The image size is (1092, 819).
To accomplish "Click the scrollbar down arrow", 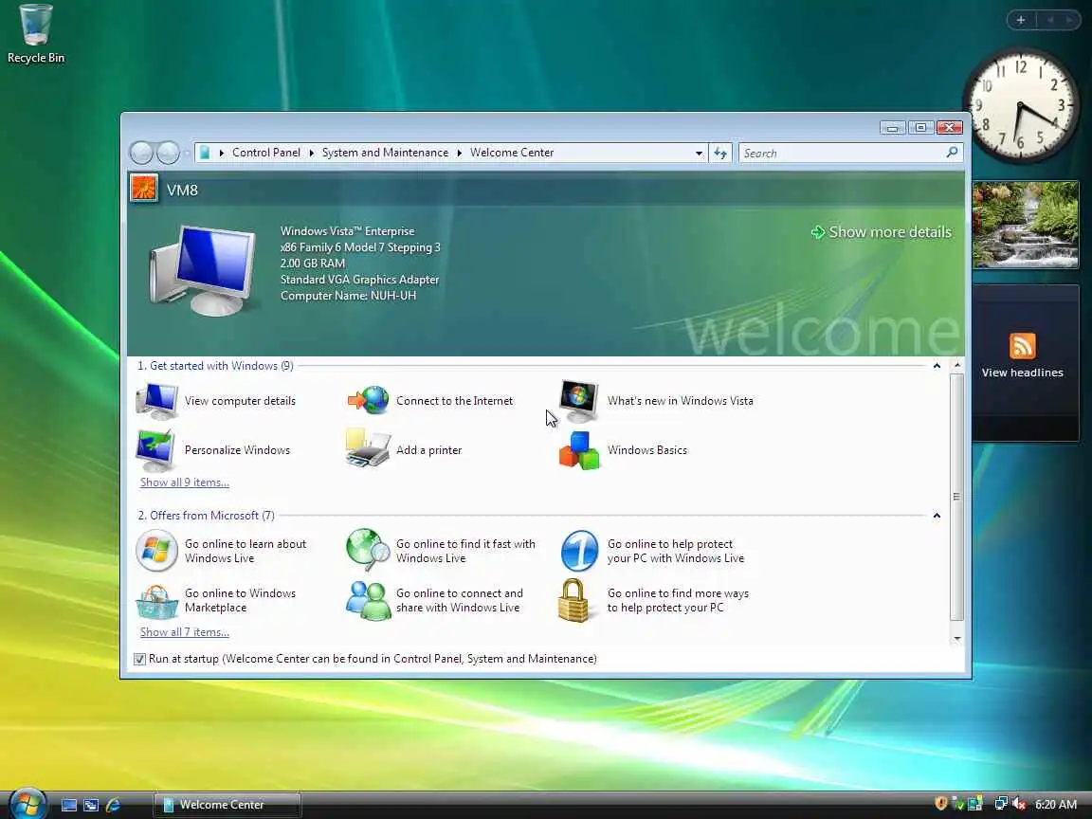I will pyautogui.click(x=956, y=639).
